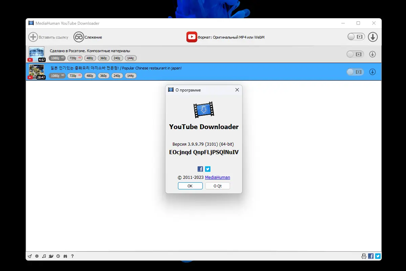Viewport: 406px width, 271px height.
Task: Choose 480p quality for the restaurant video
Action: click(x=90, y=76)
